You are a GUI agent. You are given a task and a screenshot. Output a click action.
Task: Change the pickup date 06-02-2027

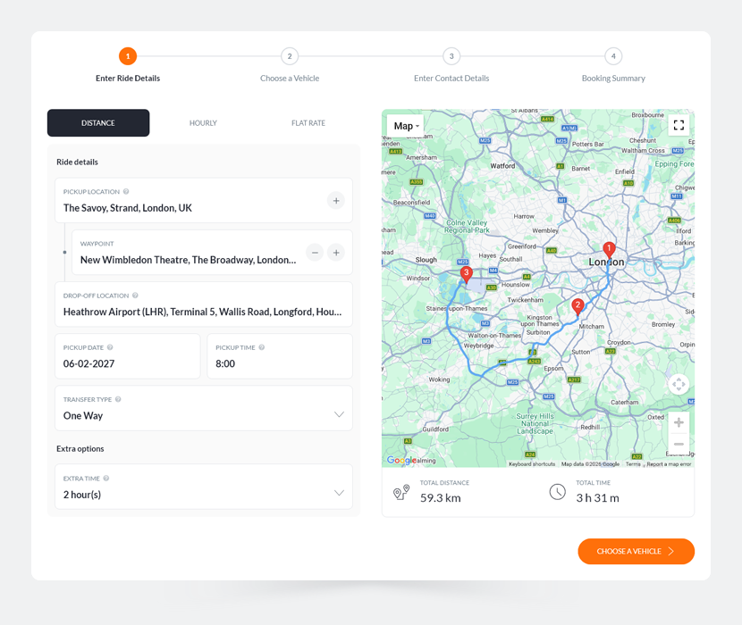pos(128,356)
